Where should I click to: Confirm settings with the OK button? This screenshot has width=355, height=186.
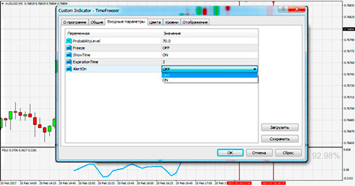230,153
